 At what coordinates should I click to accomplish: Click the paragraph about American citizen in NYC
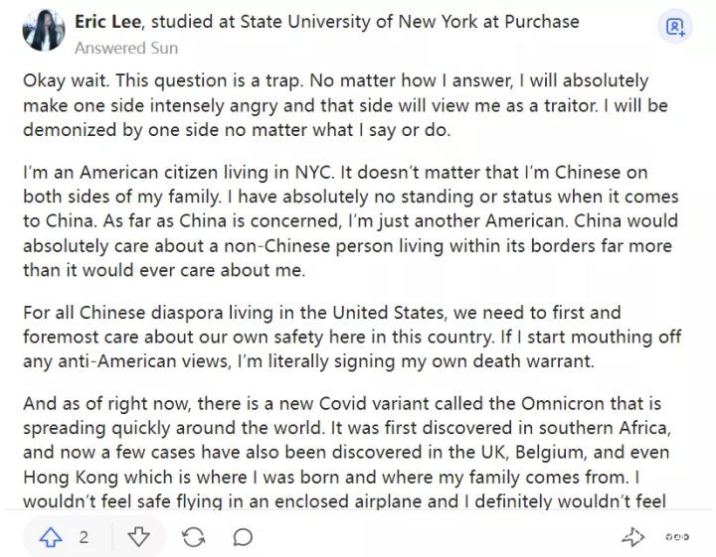(350, 219)
